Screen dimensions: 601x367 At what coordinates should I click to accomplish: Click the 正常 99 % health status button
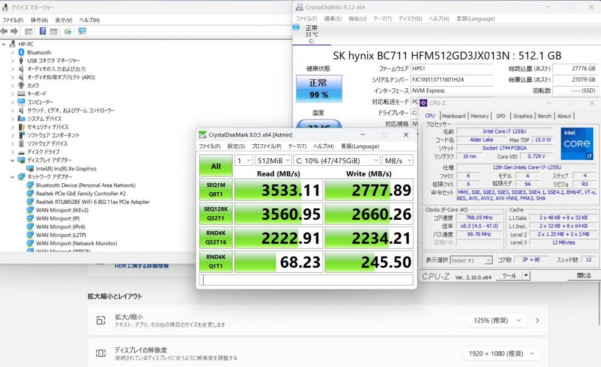319,88
